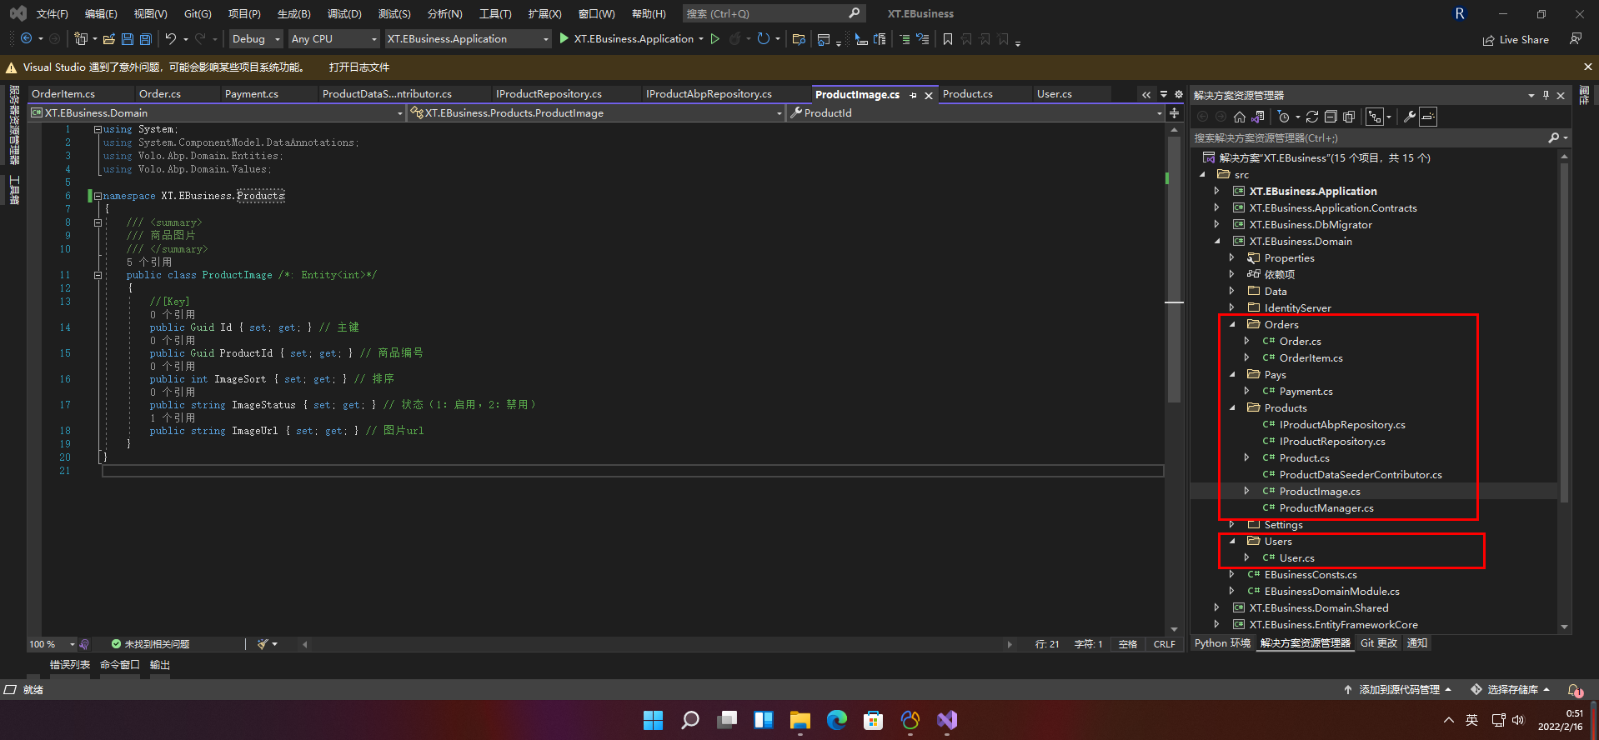
Task: Click the Home icon in Solution Explorer
Action: click(1240, 117)
